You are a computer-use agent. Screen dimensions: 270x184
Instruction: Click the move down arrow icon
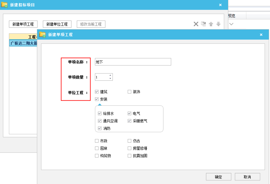[218, 24]
